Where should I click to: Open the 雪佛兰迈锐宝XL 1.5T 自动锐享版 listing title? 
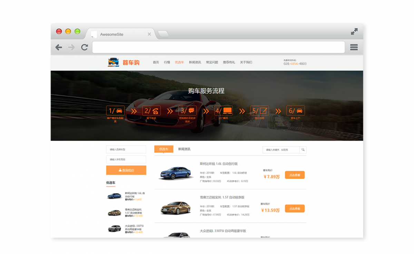tap(222, 197)
